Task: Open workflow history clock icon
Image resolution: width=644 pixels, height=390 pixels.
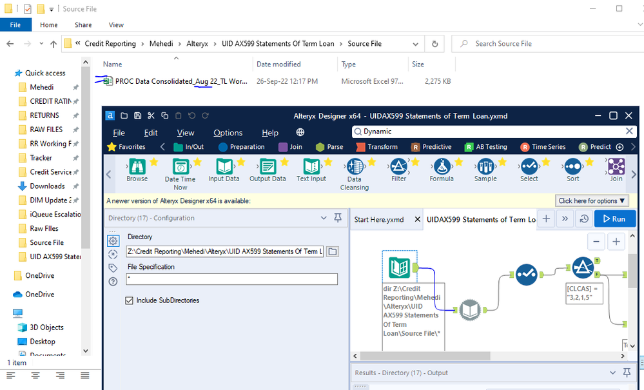Action: 584,219
